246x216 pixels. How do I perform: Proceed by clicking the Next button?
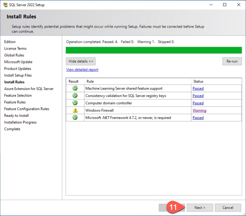pyautogui.click(x=200, y=208)
